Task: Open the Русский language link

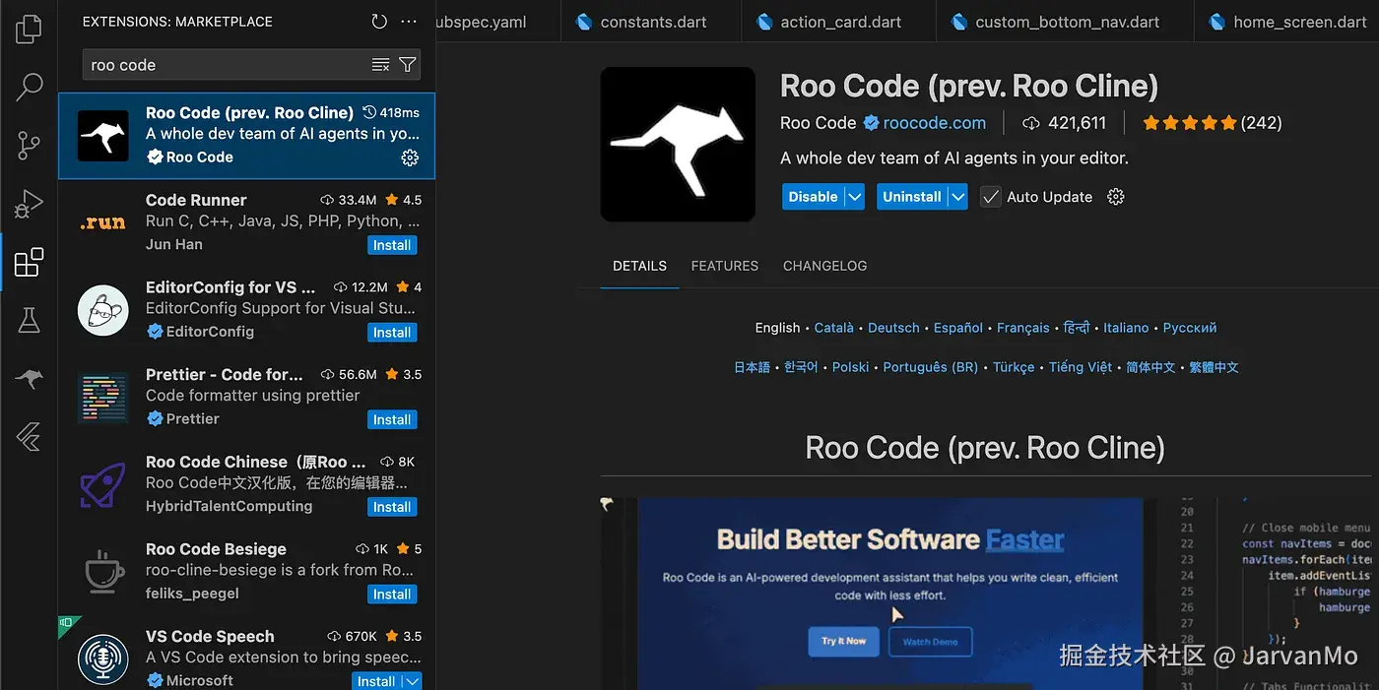Action: 1190,328
